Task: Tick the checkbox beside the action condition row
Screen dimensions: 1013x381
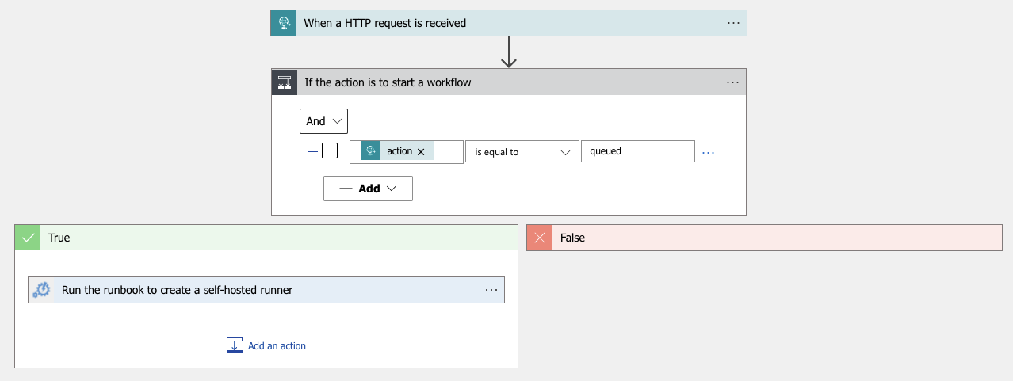Action: click(330, 150)
